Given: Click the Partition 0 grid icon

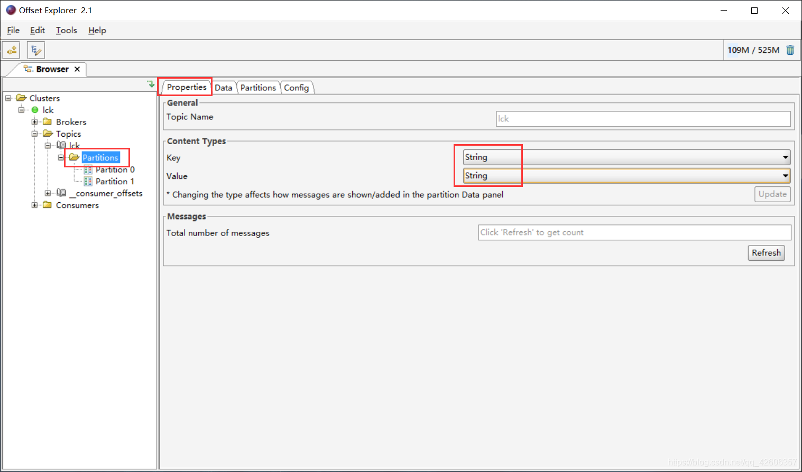Looking at the screenshot, I should [88, 169].
